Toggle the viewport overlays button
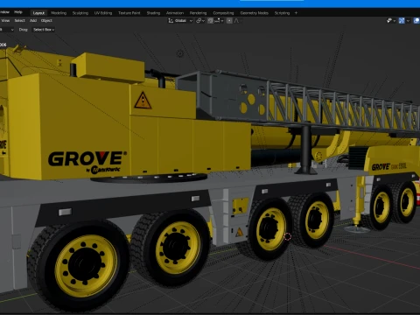Viewport: 420px width, 315px height. point(417,21)
